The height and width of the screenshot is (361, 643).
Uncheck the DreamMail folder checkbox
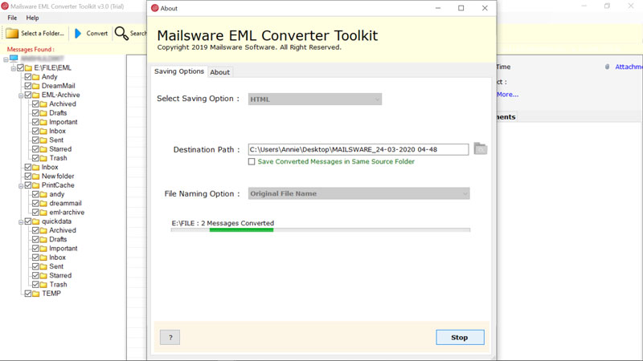pyautogui.click(x=28, y=86)
